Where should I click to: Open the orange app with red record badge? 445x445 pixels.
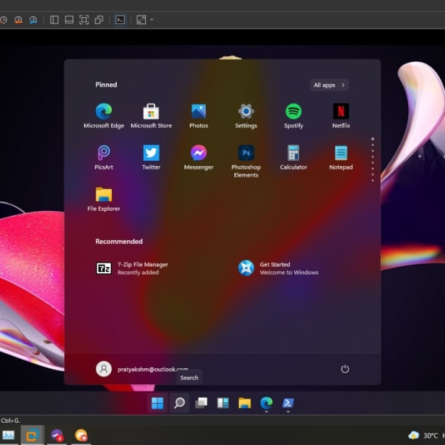pyautogui.click(x=81, y=436)
